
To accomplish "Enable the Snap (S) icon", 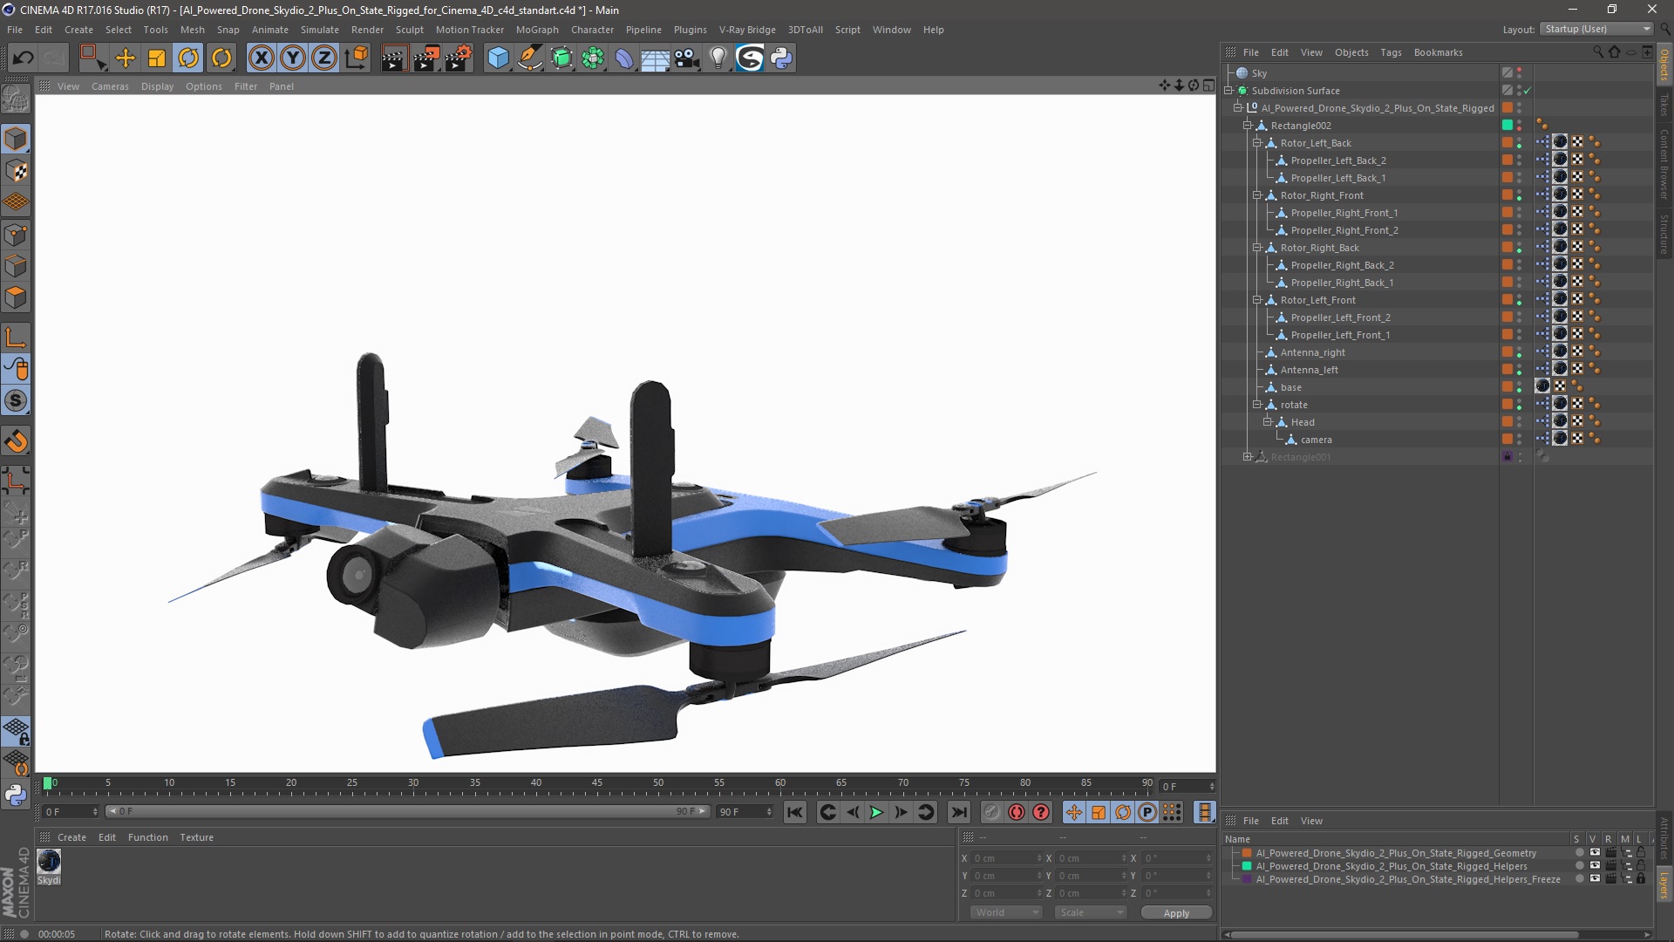I will click(16, 401).
